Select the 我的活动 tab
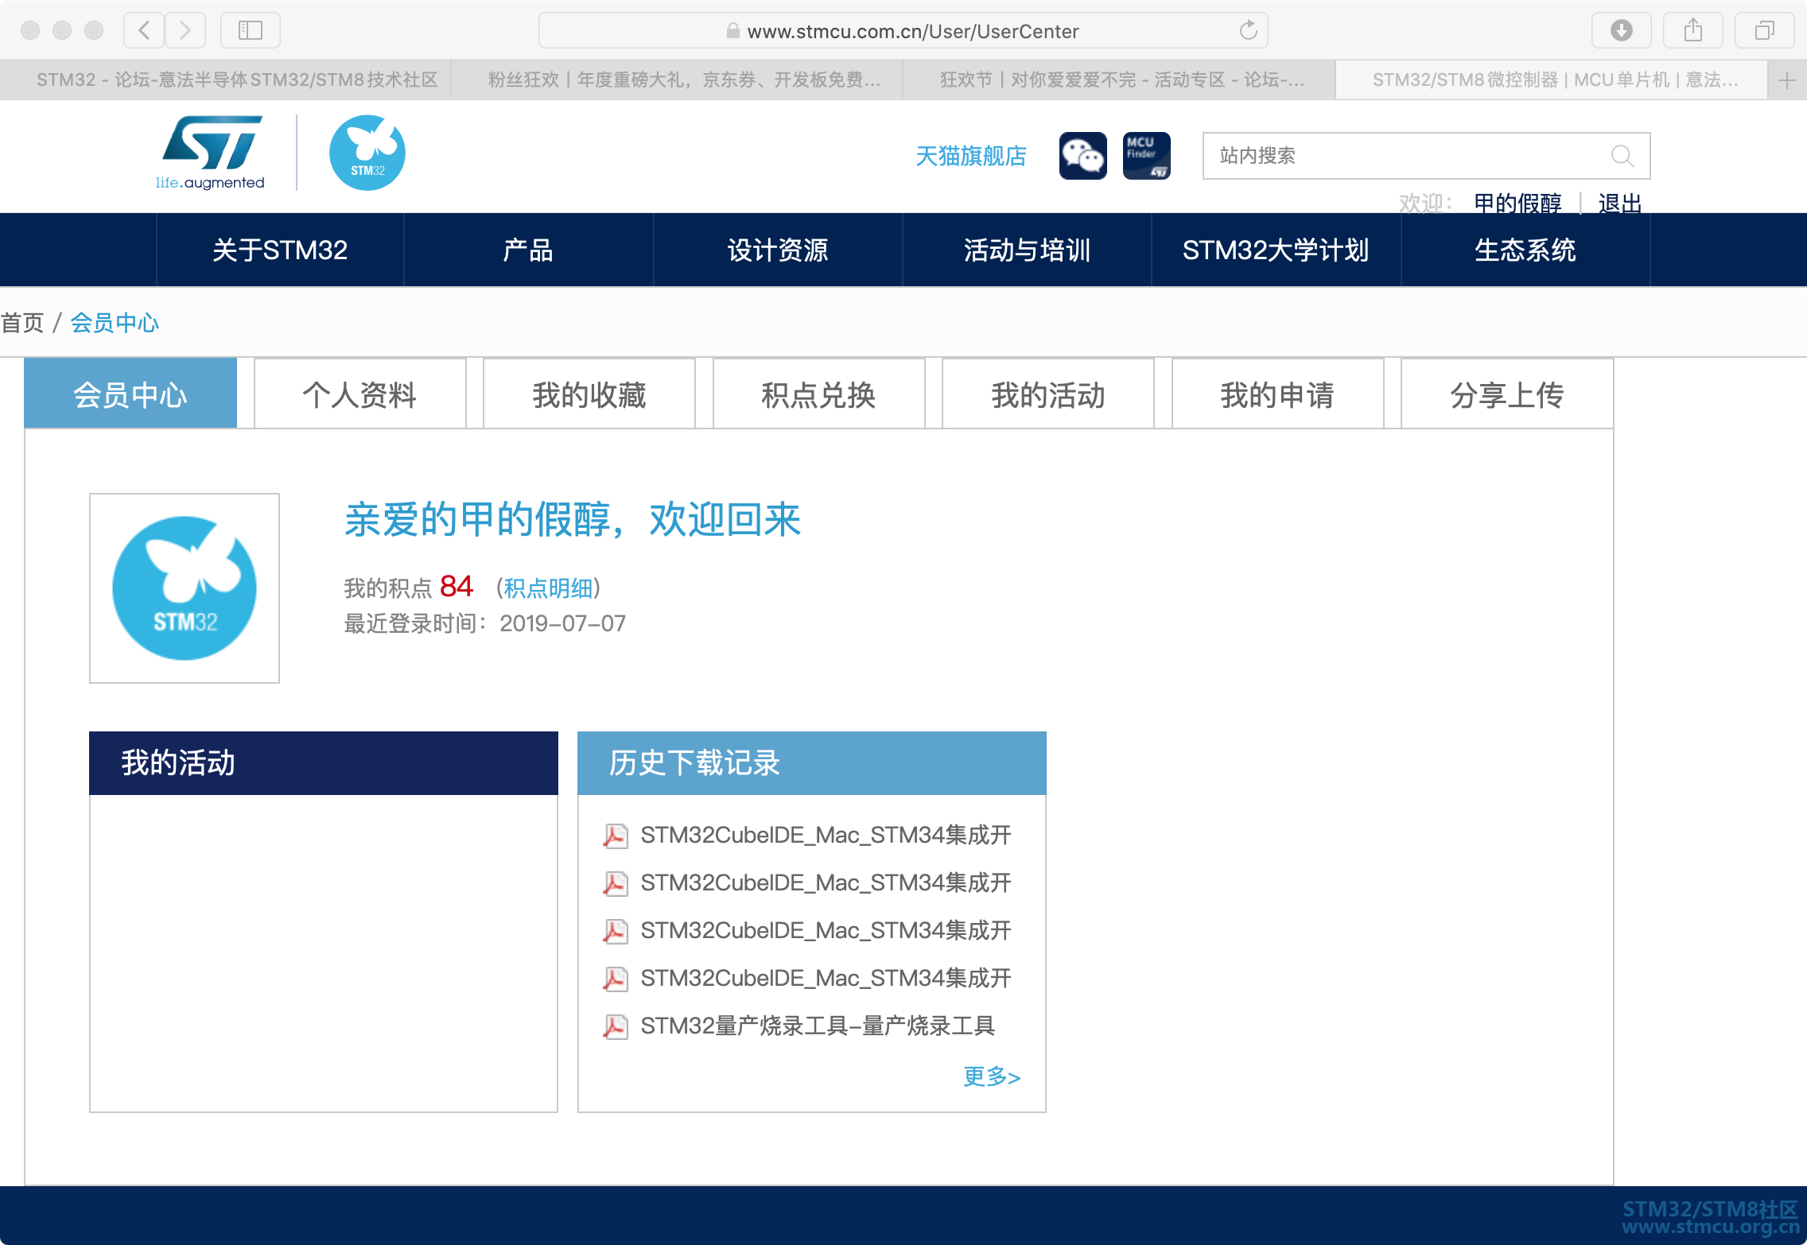The width and height of the screenshot is (1807, 1245). [x=1048, y=394]
